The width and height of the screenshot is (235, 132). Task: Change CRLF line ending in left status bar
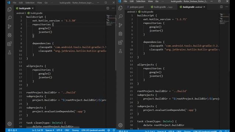(67, 130)
